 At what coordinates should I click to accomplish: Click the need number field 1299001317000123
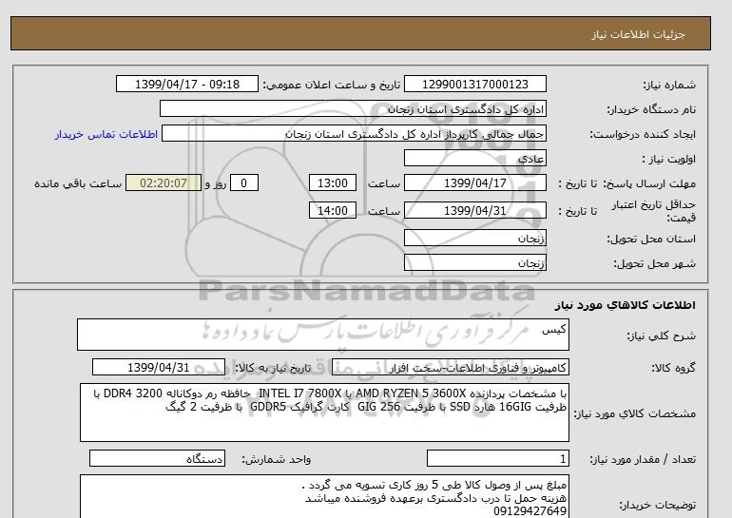click(474, 85)
